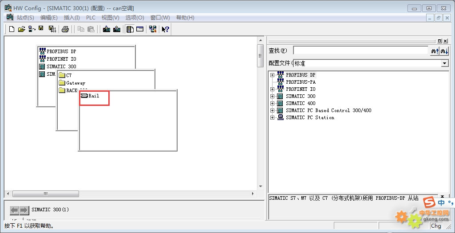Click the find upward binoculars button
The height and width of the screenshot is (233, 455).
pos(435,51)
